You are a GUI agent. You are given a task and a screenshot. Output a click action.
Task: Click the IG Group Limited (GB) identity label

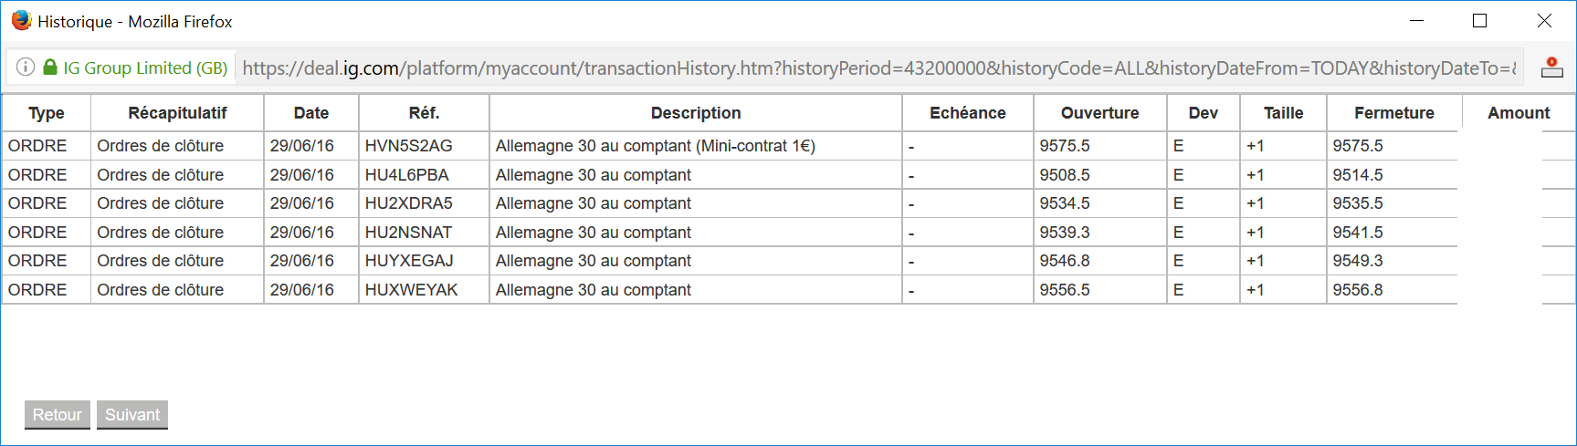[x=145, y=68]
